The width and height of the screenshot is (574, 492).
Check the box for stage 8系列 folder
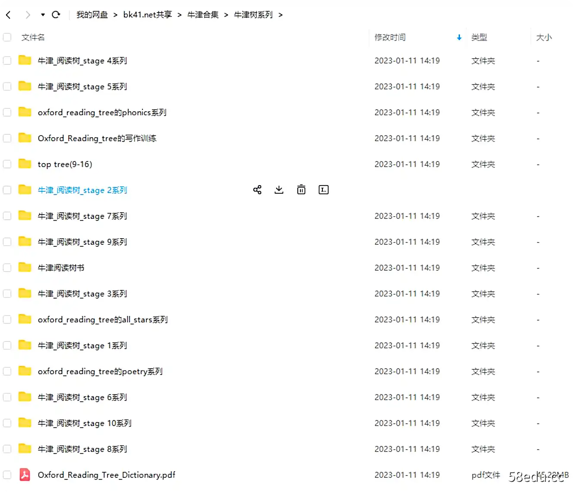click(7, 449)
